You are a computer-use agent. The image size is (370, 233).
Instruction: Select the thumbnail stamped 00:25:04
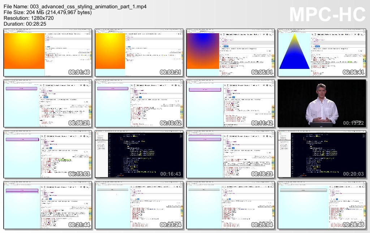[x=231, y=205]
